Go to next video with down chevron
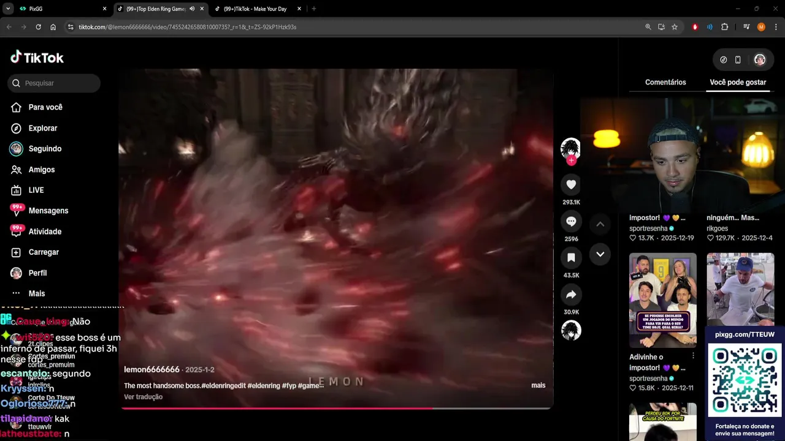Image resolution: width=785 pixels, height=441 pixels. [x=600, y=254]
